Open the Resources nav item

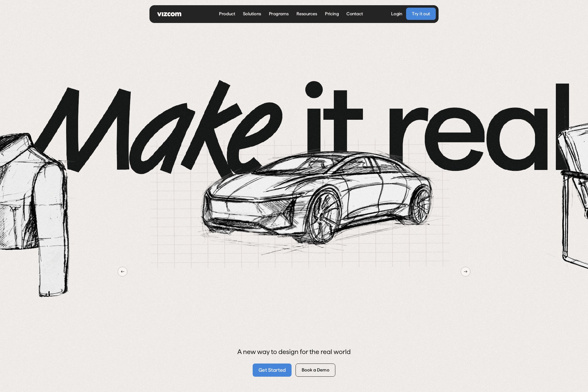click(307, 14)
